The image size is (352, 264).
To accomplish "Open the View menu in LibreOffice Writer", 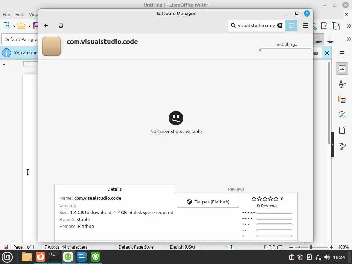I will [33, 14].
